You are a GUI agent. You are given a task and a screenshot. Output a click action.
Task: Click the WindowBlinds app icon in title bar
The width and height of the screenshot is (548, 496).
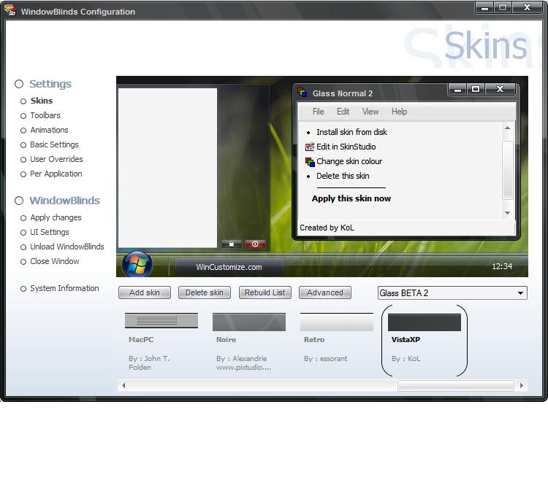pyautogui.click(x=10, y=10)
